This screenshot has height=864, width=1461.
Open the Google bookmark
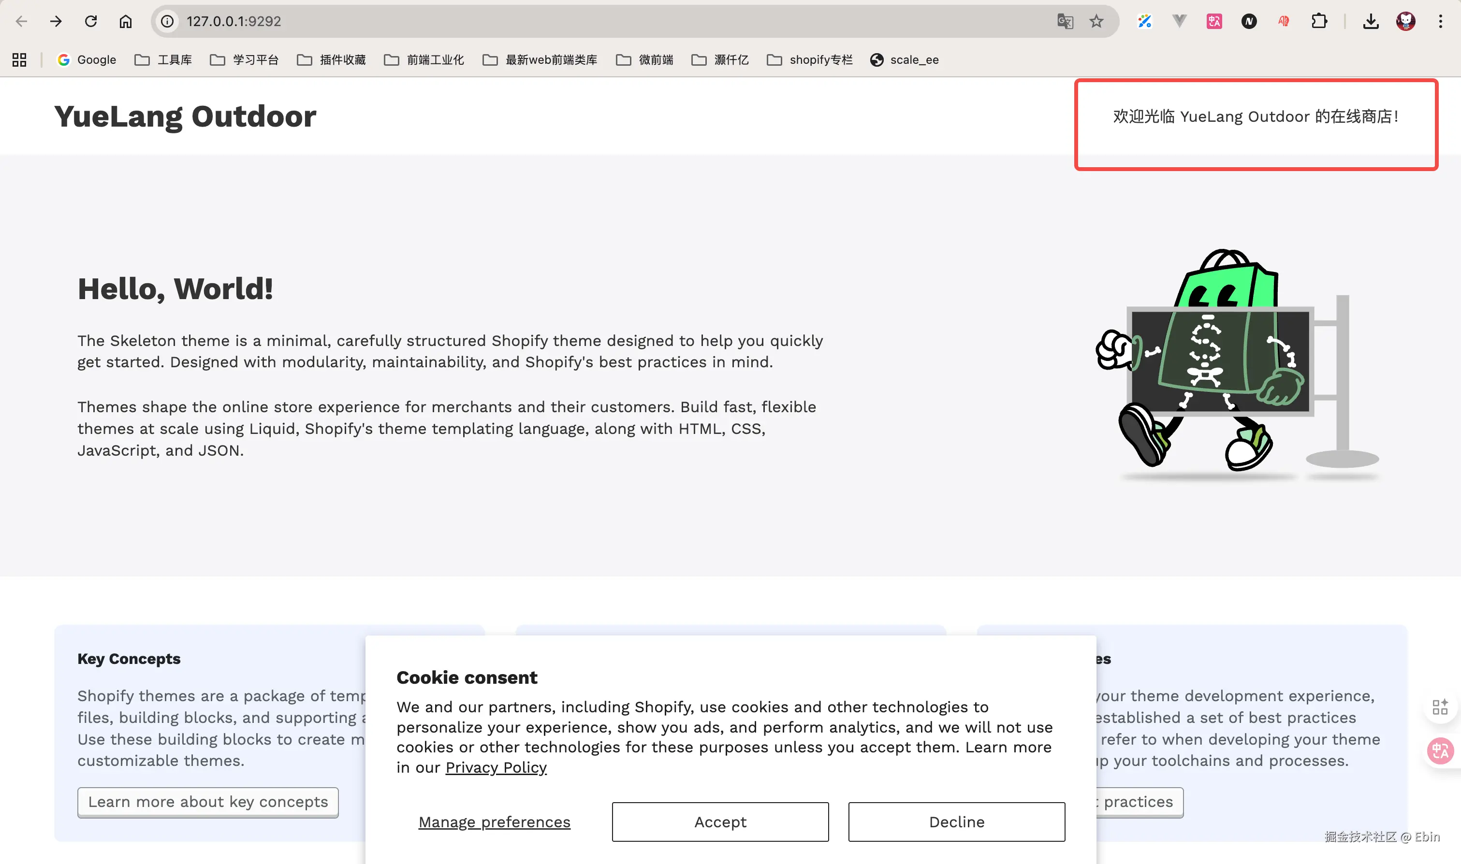(x=87, y=60)
